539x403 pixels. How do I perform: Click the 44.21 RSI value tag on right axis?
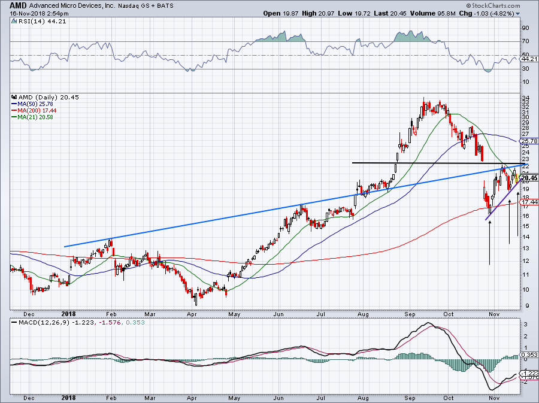(x=529, y=59)
